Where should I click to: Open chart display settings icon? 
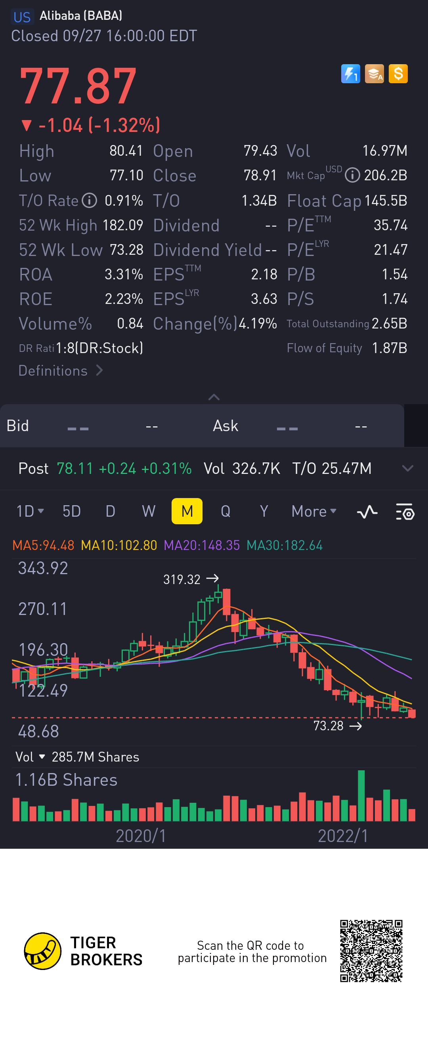(405, 512)
